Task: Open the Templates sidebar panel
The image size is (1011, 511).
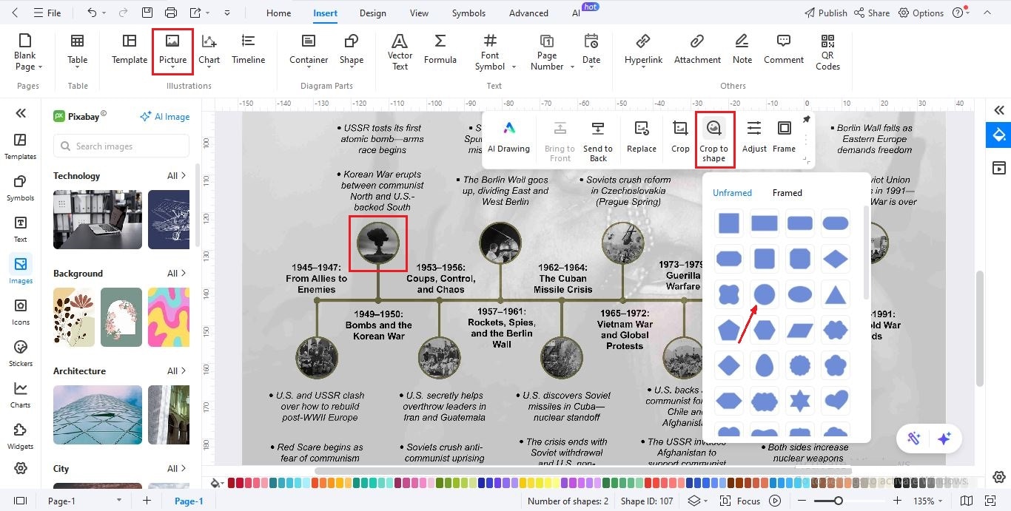Action: [20, 146]
